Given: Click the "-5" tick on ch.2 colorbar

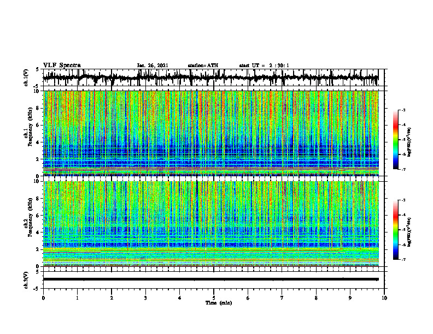Looking at the screenshot, I should coord(403,230).
